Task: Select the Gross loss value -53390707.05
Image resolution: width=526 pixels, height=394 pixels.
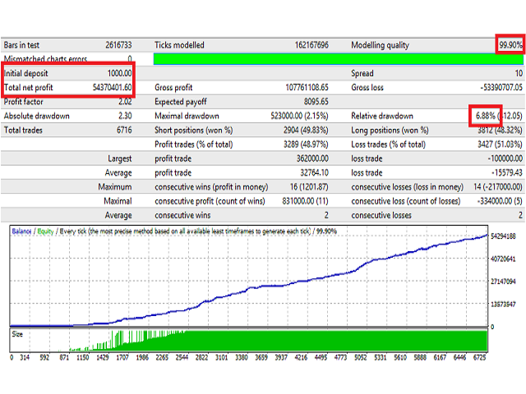Action: 501,88
